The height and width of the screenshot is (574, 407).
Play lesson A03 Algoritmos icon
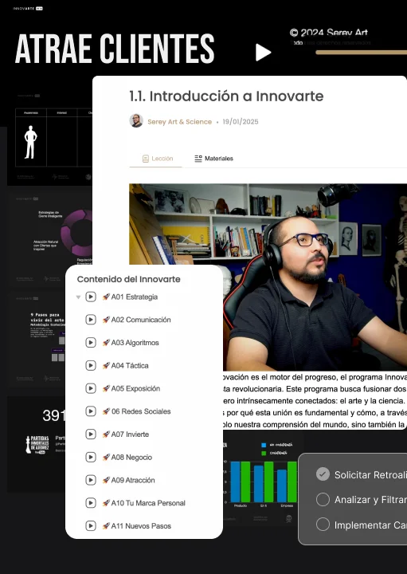tap(91, 343)
